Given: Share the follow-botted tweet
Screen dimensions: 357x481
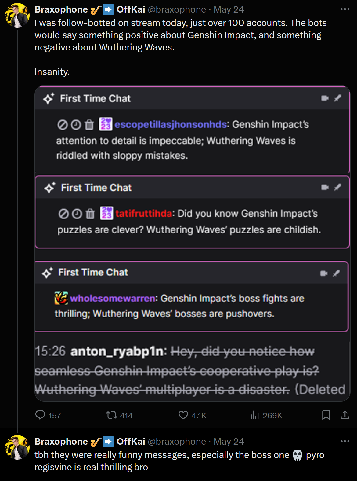Looking at the screenshot, I should pyautogui.click(x=345, y=415).
